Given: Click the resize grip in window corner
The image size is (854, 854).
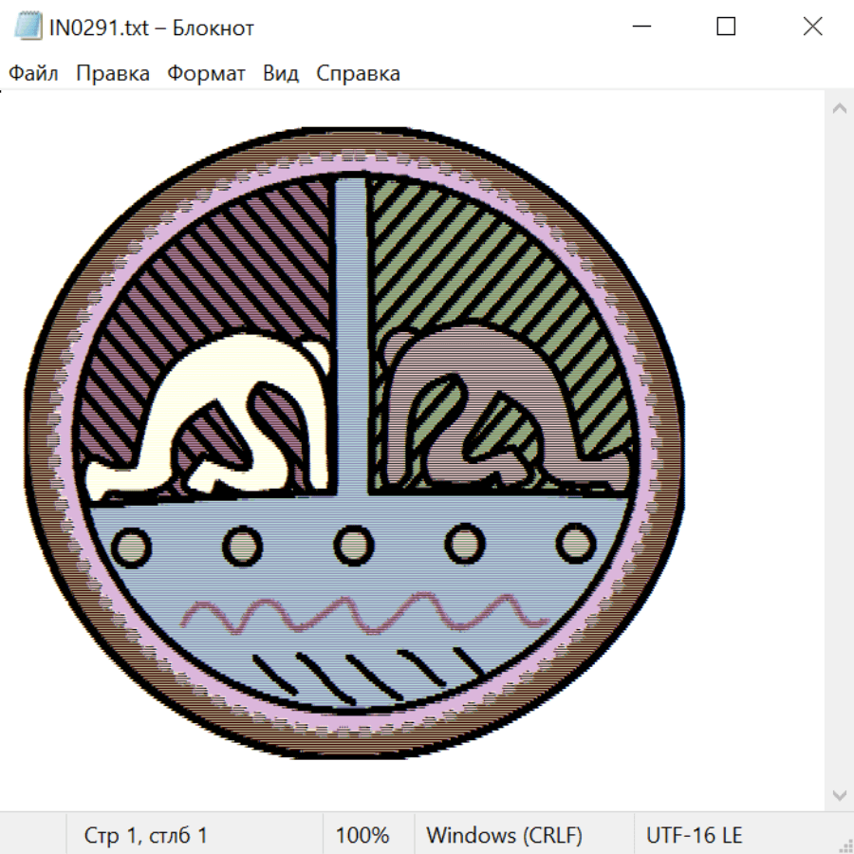Looking at the screenshot, I should [x=844, y=844].
